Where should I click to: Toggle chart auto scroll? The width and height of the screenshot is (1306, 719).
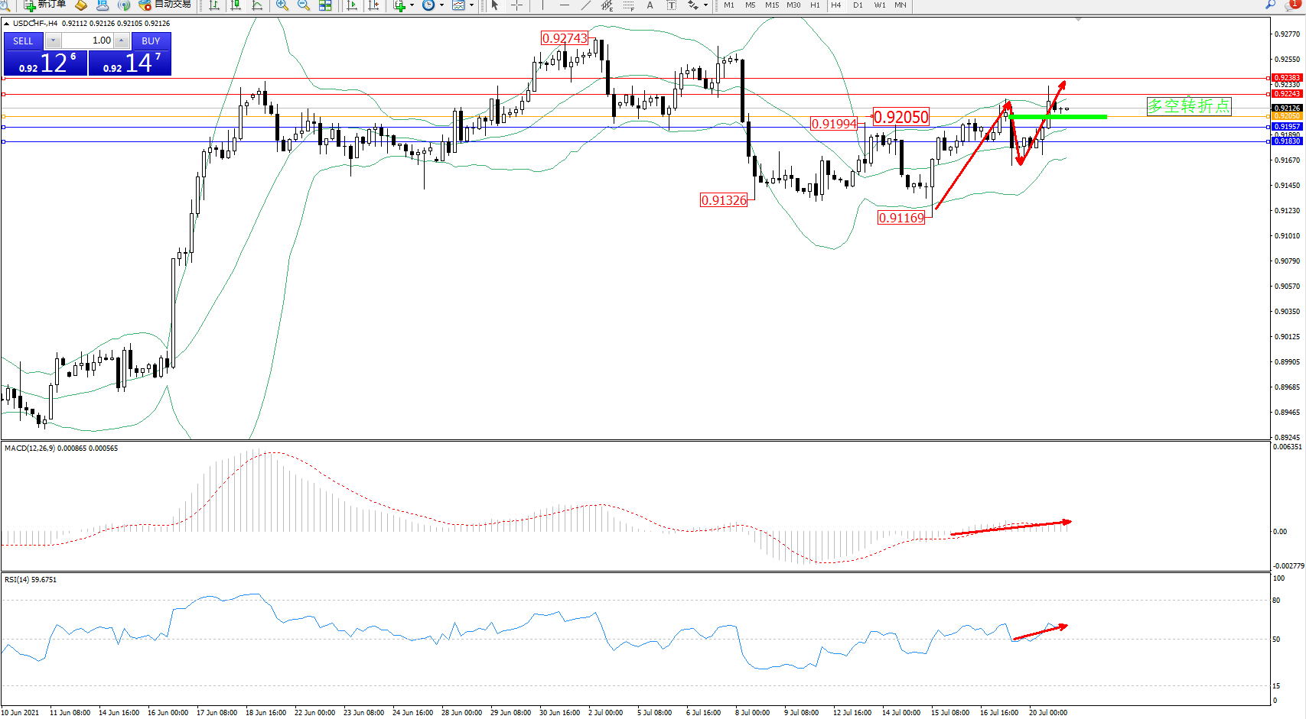click(352, 5)
